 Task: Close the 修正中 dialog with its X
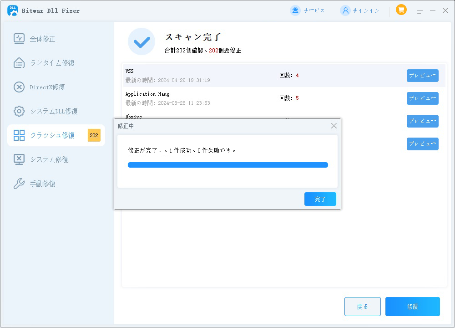[x=334, y=126]
